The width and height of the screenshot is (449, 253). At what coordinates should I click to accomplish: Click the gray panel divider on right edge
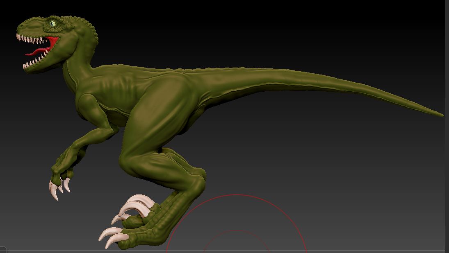click(x=447, y=123)
